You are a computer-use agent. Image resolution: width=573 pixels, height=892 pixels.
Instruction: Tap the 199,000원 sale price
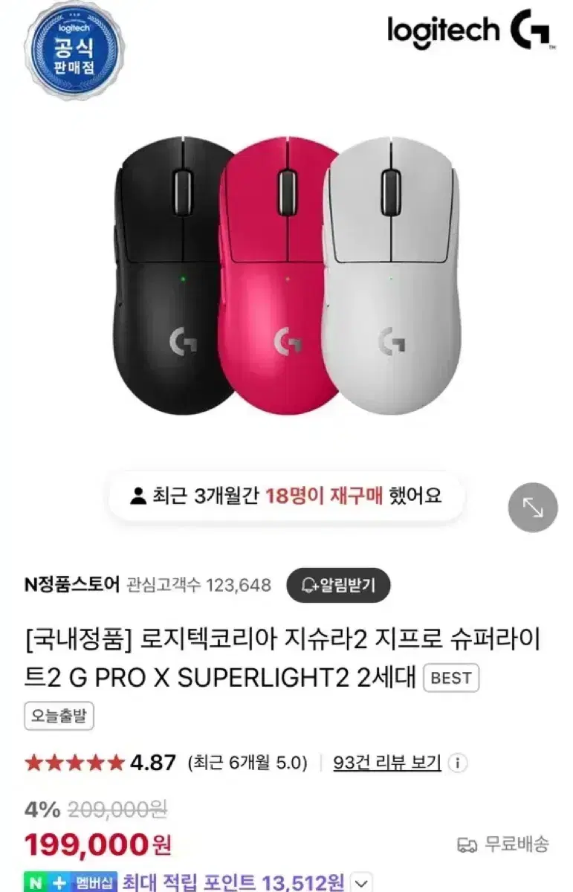tap(98, 844)
